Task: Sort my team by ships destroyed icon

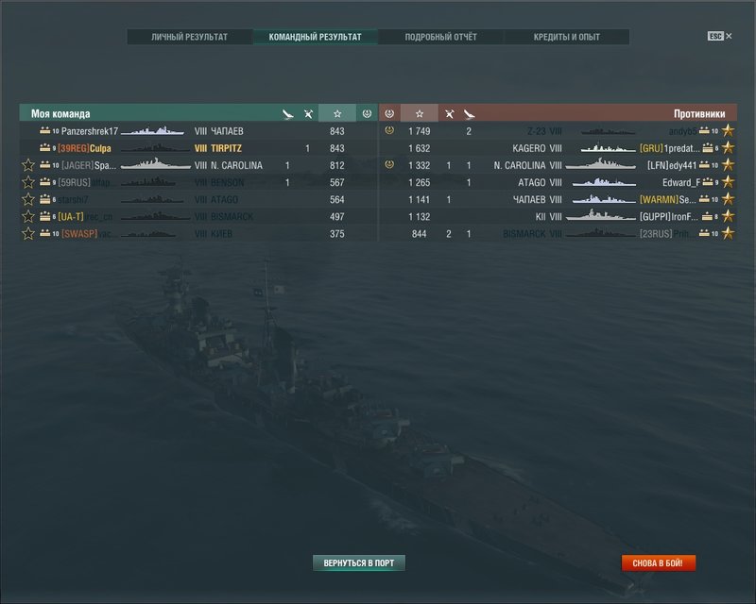Action: (x=308, y=114)
